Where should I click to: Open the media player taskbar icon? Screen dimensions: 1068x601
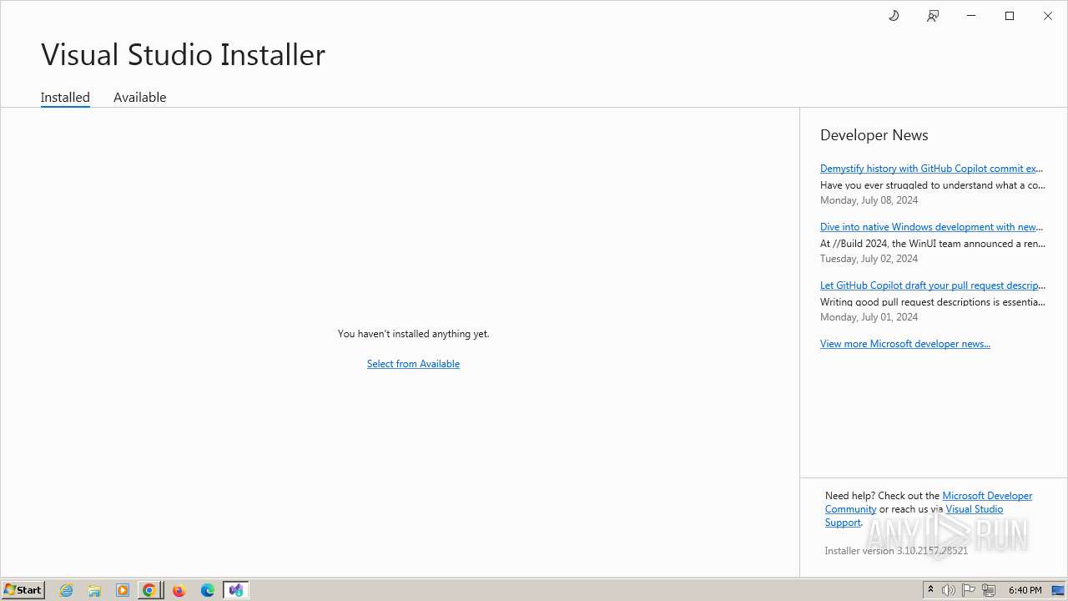pos(123,590)
